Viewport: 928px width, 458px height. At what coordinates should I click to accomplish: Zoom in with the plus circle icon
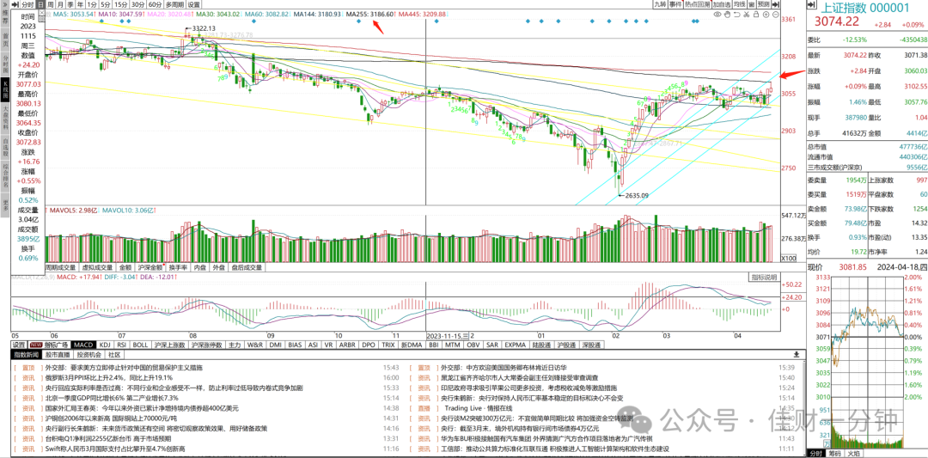click(766, 15)
